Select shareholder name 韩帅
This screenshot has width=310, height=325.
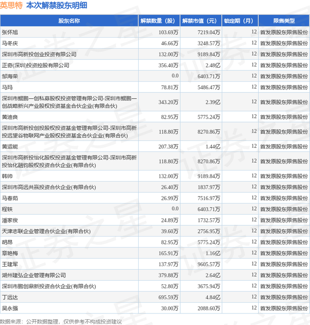click(x=7, y=176)
